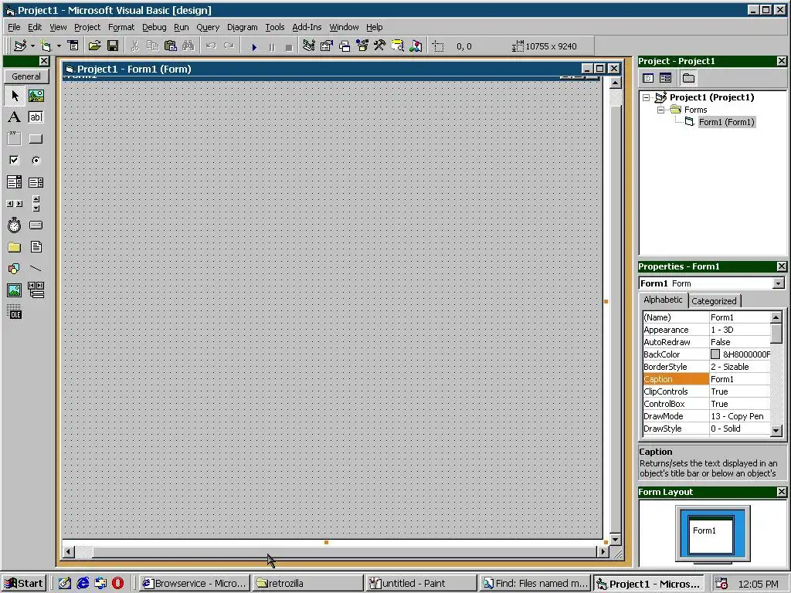Select the DirListBox control tool
This screenshot has width=791, height=593.
[15, 247]
